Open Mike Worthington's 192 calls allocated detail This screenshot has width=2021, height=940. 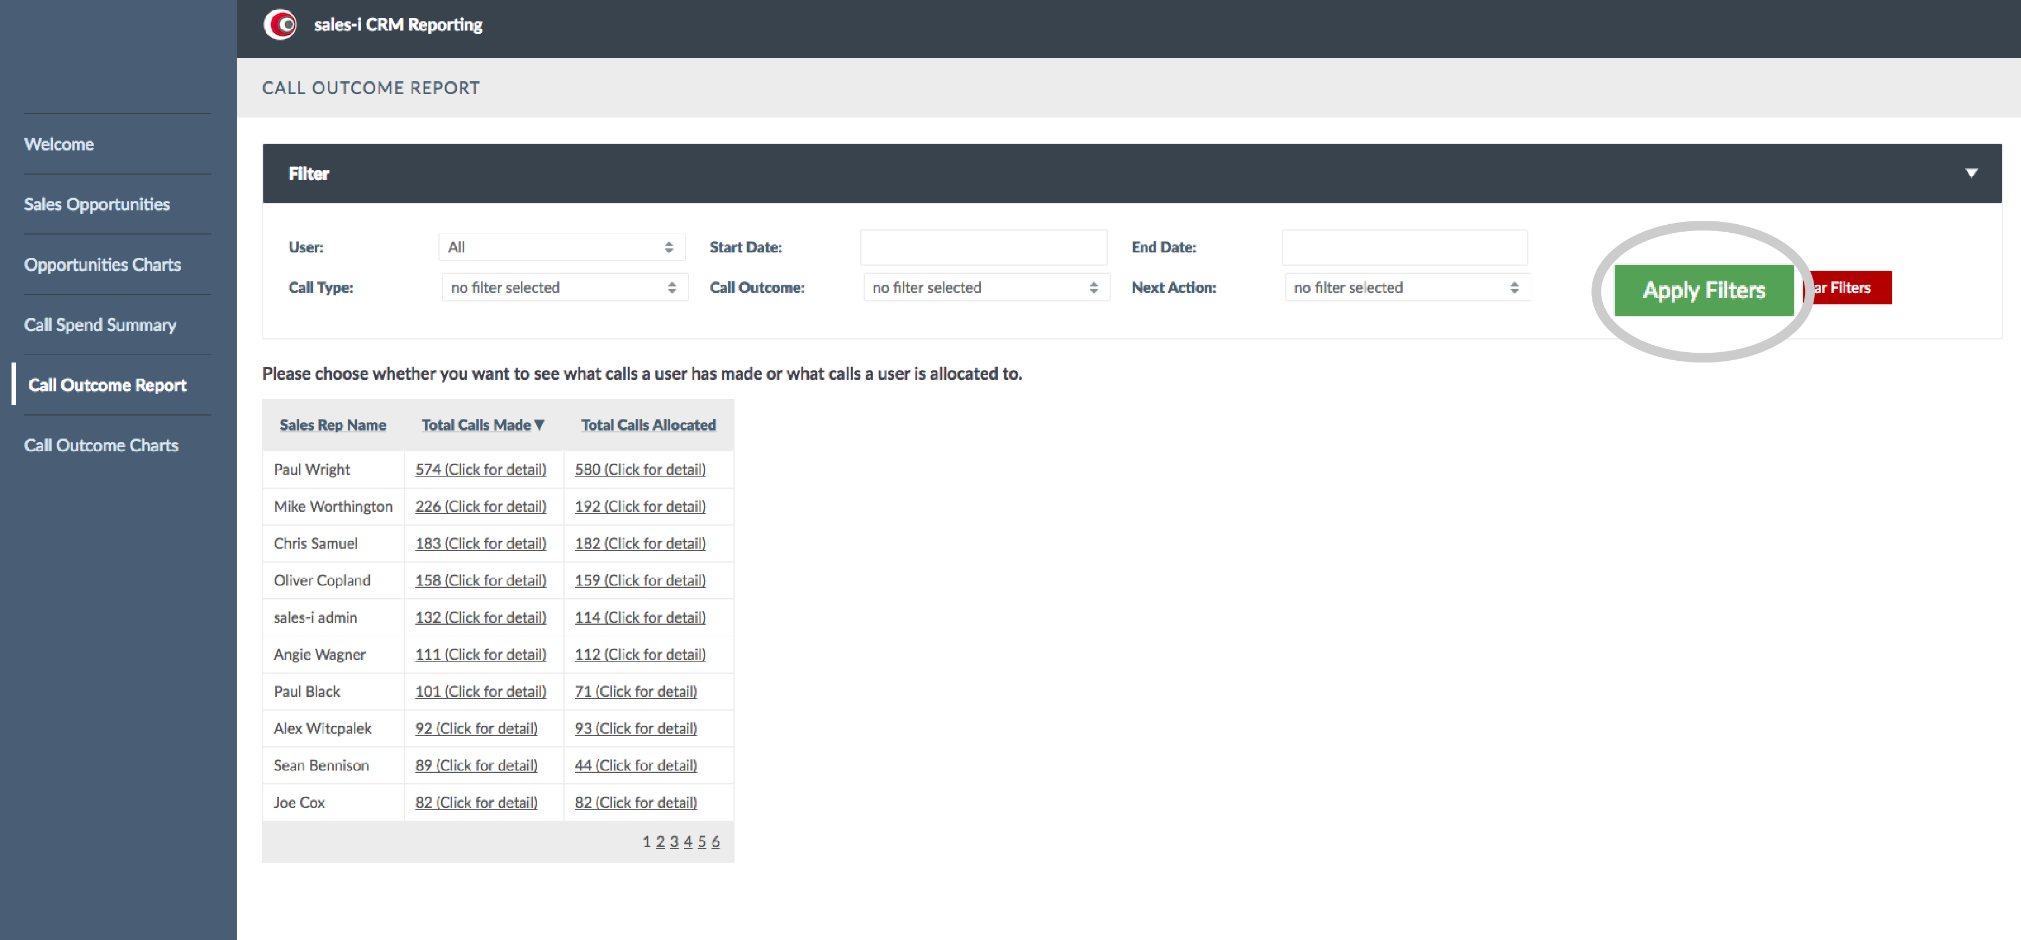[640, 506]
